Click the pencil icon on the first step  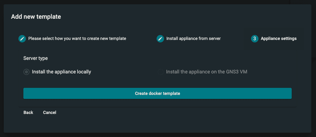point(22,39)
